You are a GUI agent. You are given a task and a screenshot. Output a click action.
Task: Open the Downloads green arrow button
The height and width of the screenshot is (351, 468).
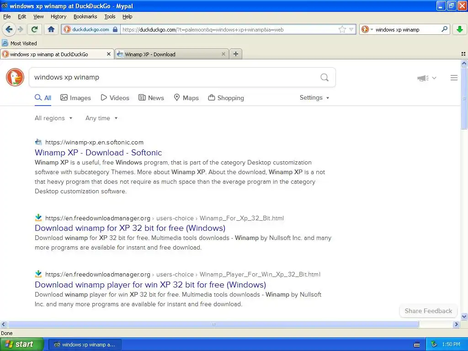460,29
